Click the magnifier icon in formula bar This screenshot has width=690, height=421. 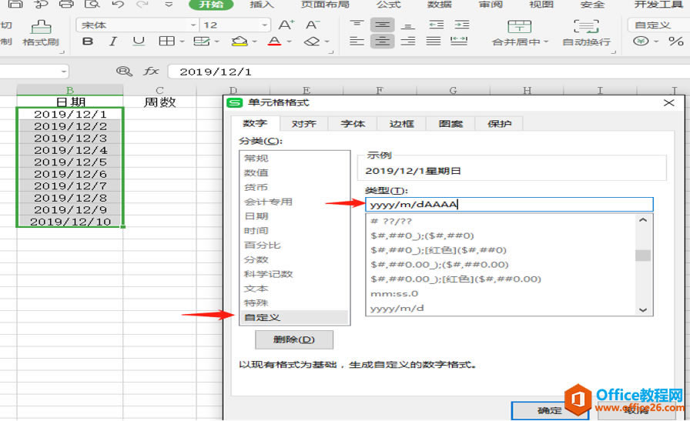point(124,72)
